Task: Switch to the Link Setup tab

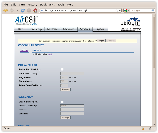Action: (35, 29)
